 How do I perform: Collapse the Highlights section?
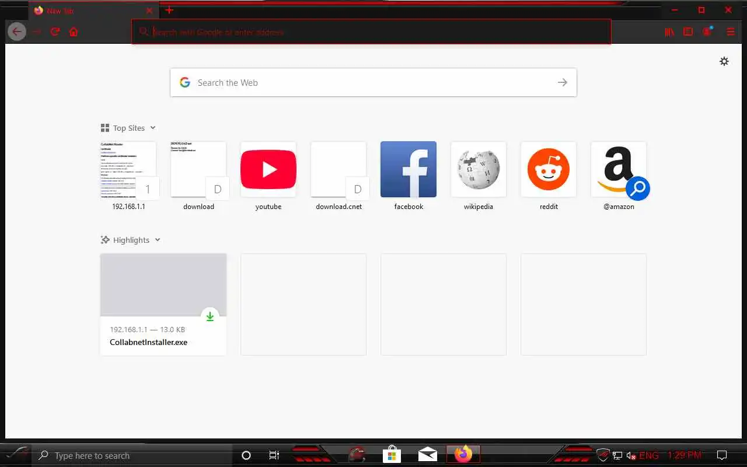pos(131,240)
